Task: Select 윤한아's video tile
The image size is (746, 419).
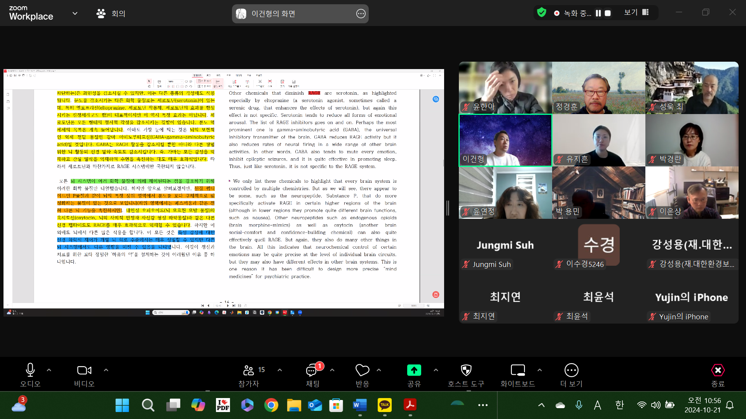Action: [505, 88]
